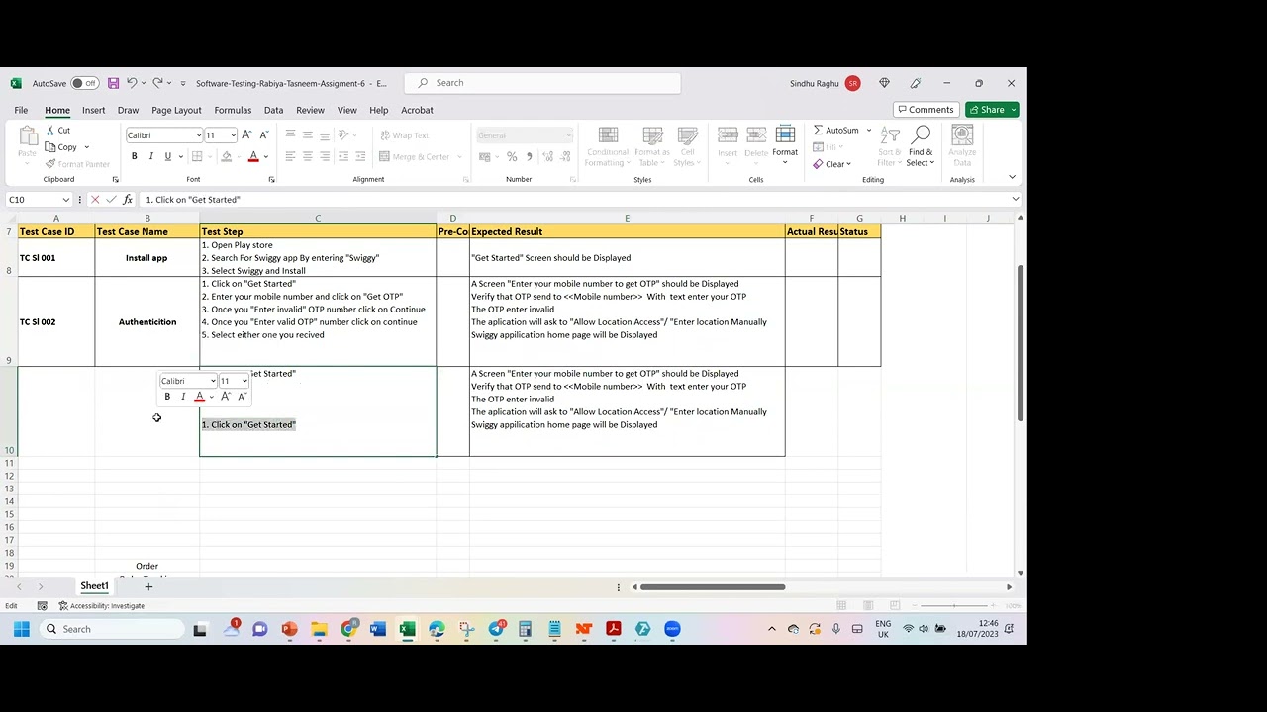Click font color A on mini toolbar

pyautogui.click(x=199, y=397)
